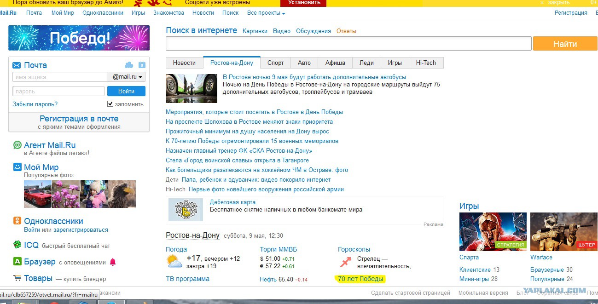Switch to the Авто tab
Viewport: 598px width, 304px height.
click(x=304, y=63)
